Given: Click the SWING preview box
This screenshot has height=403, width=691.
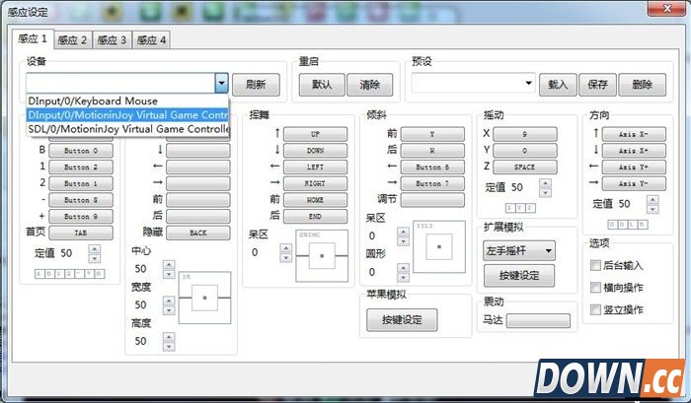Looking at the screenshot, I should (322, 255).
